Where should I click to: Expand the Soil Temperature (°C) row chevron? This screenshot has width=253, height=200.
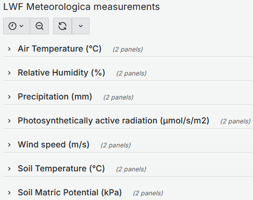pos(9,169)
